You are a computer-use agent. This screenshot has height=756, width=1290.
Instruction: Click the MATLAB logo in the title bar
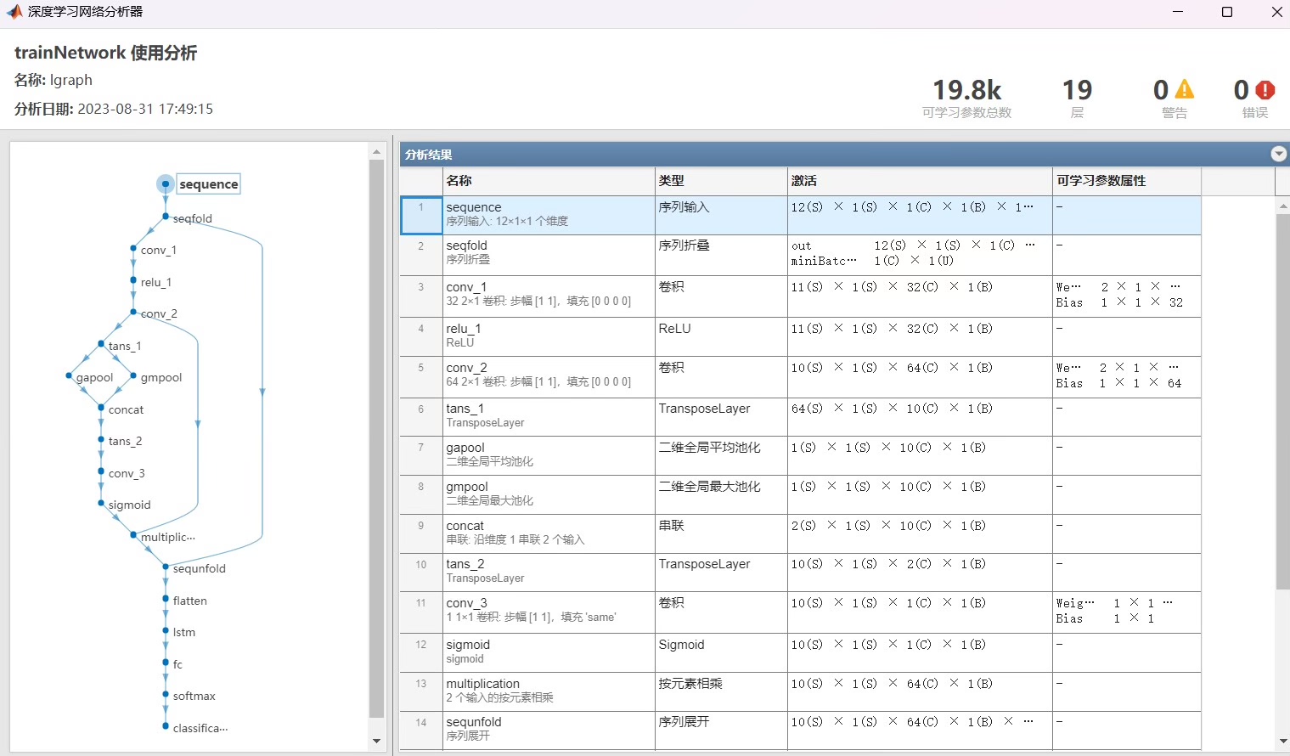tap(14, 11)
